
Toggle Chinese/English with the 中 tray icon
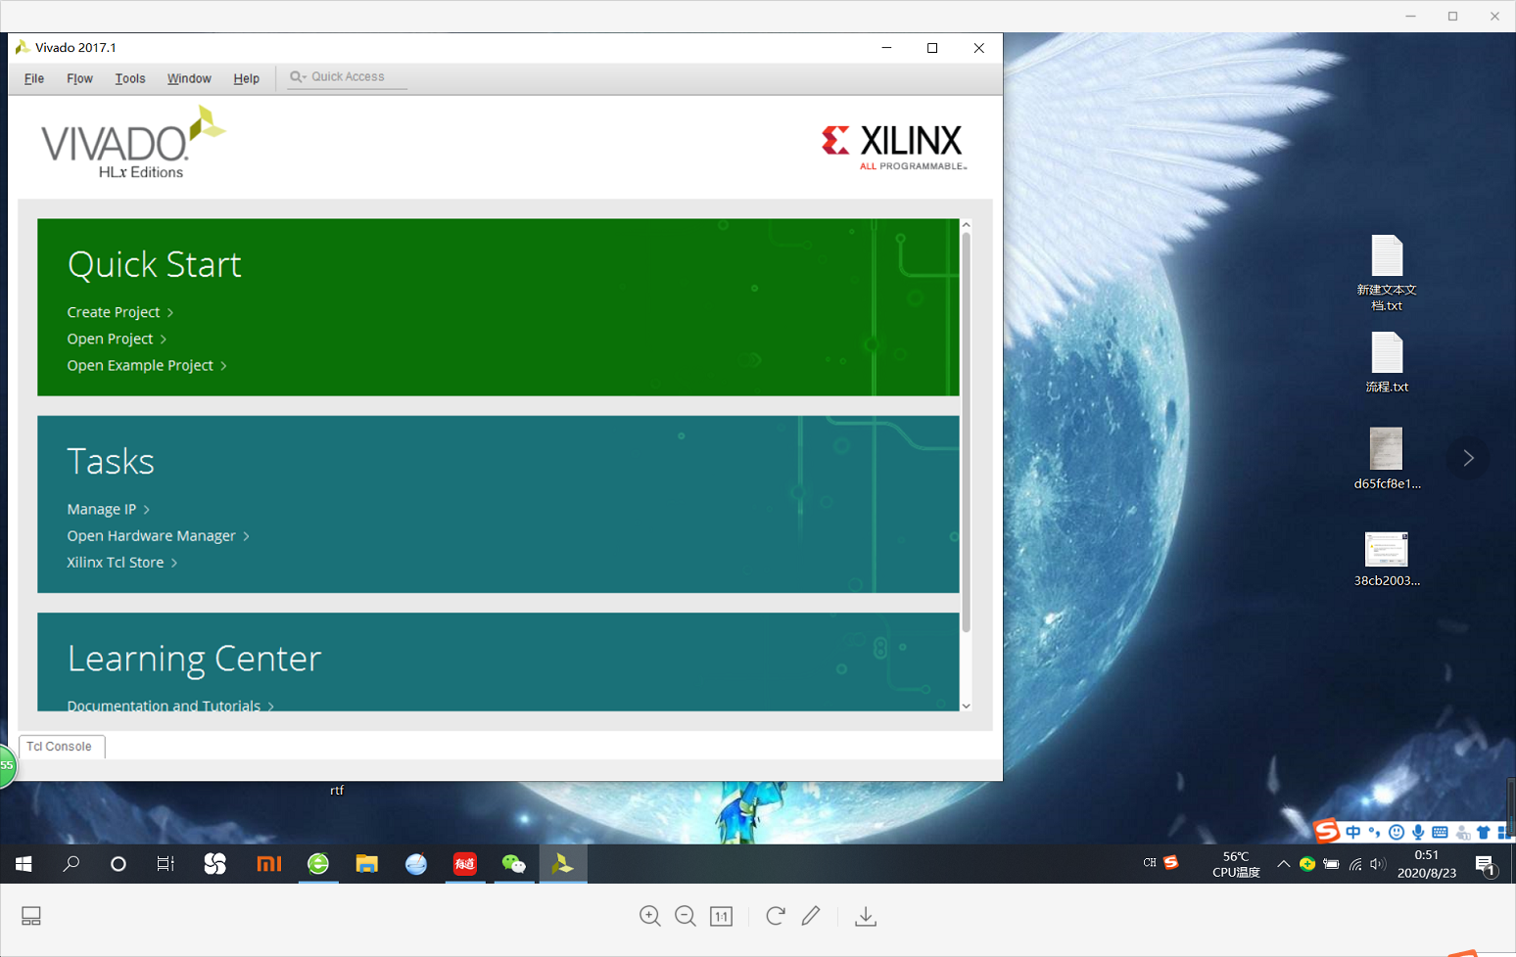(1352, 832)
